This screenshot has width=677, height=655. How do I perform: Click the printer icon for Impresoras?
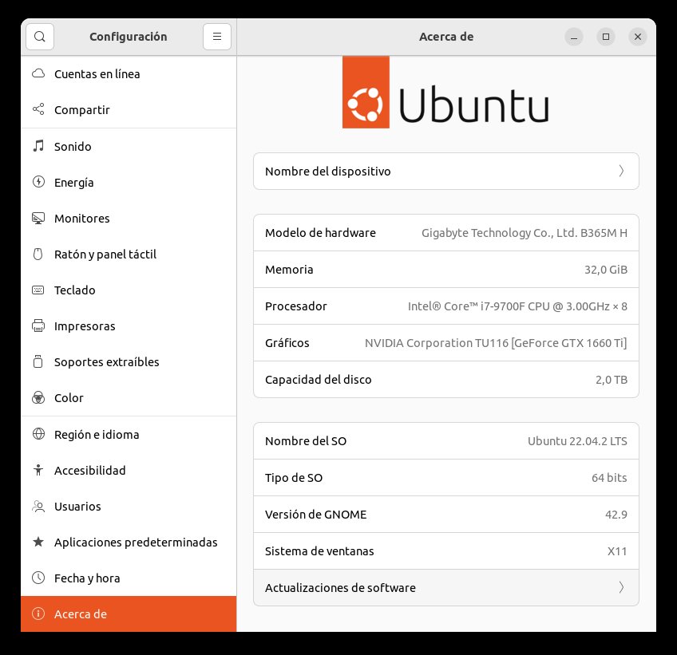(38, 326)
